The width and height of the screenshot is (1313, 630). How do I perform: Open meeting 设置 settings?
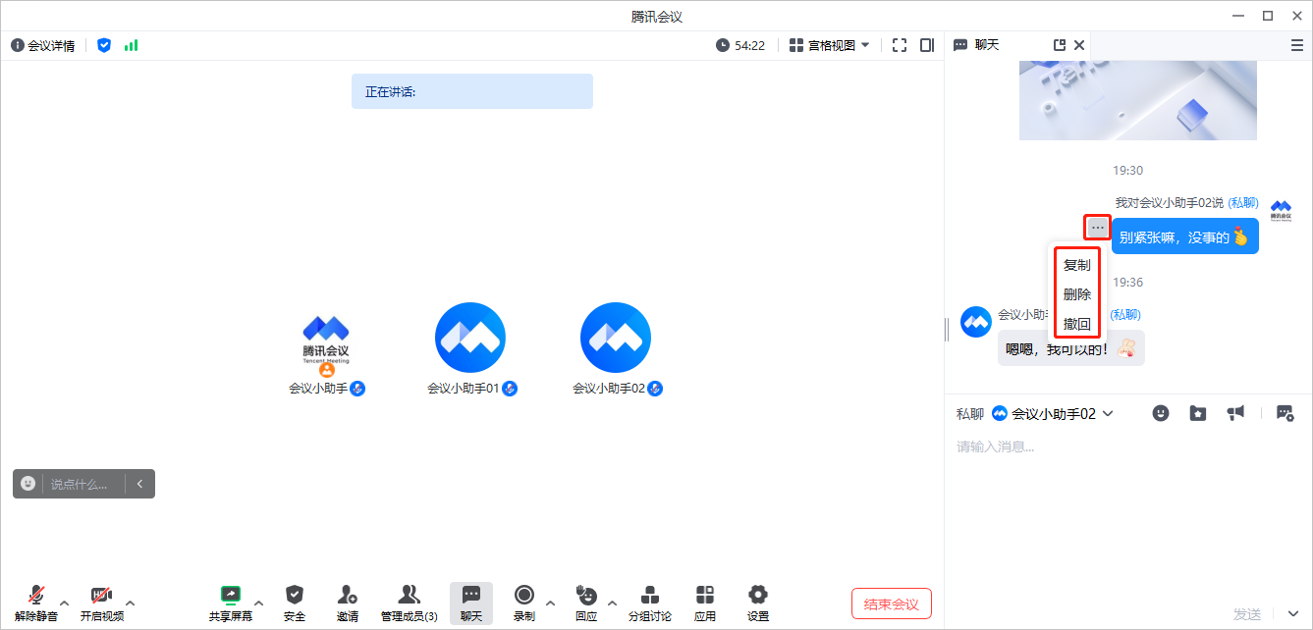758,603
